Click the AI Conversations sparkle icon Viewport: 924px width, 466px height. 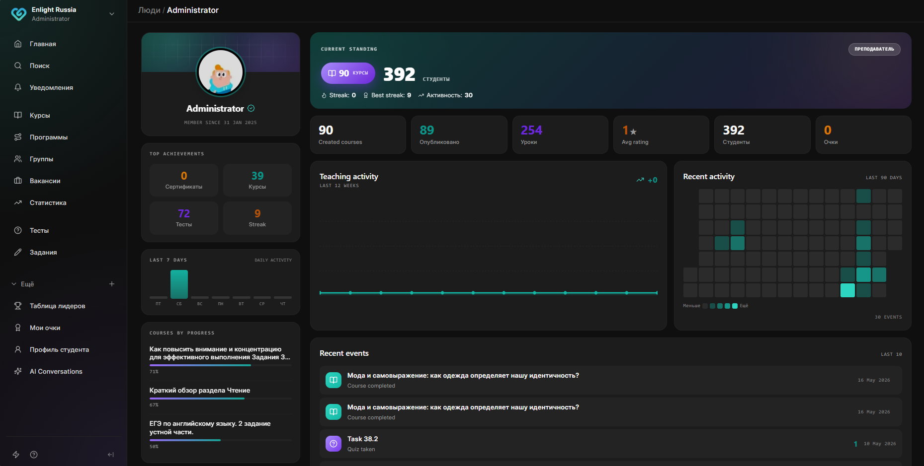(18, 371)
